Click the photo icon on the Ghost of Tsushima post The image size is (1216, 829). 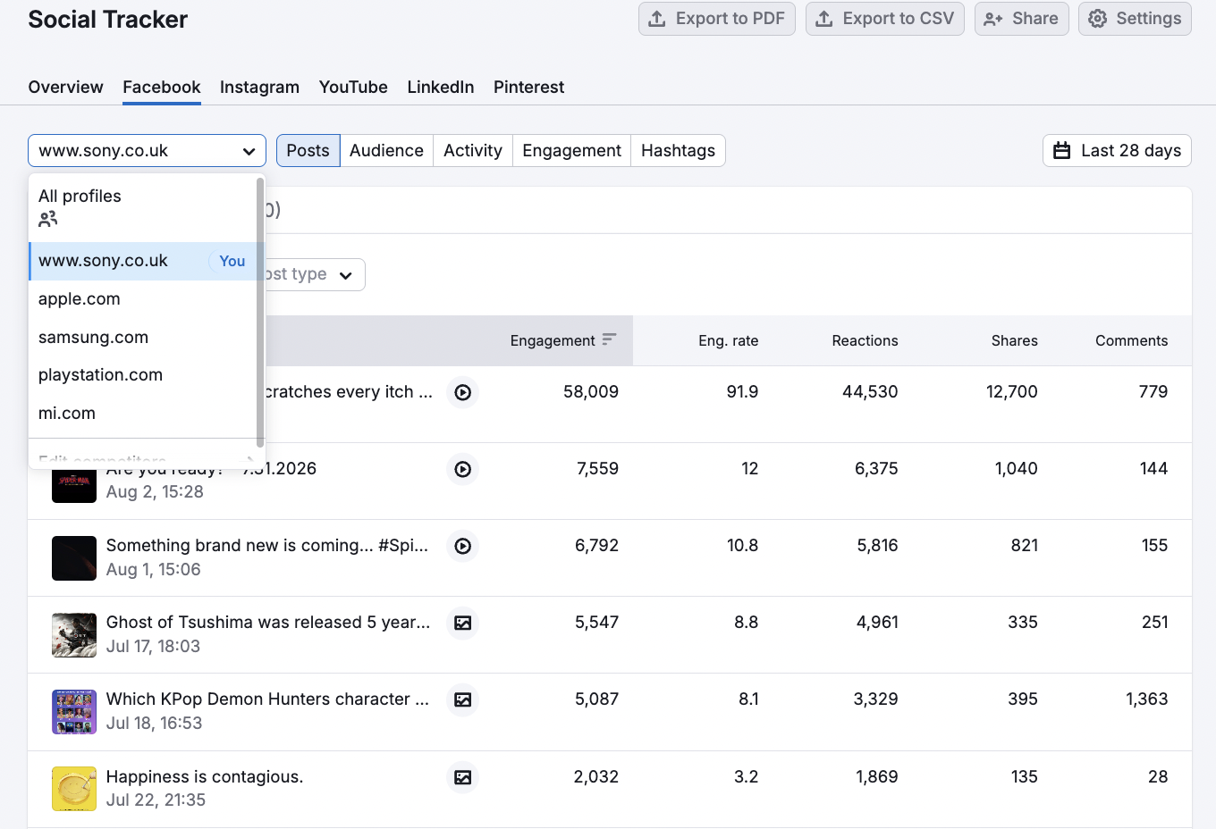coord(462,623)
